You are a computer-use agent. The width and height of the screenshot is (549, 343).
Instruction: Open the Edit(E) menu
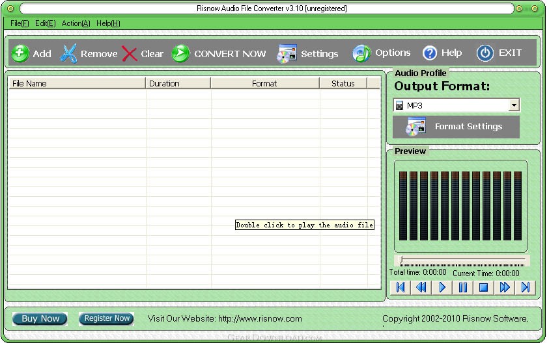[x=45, y=23]
